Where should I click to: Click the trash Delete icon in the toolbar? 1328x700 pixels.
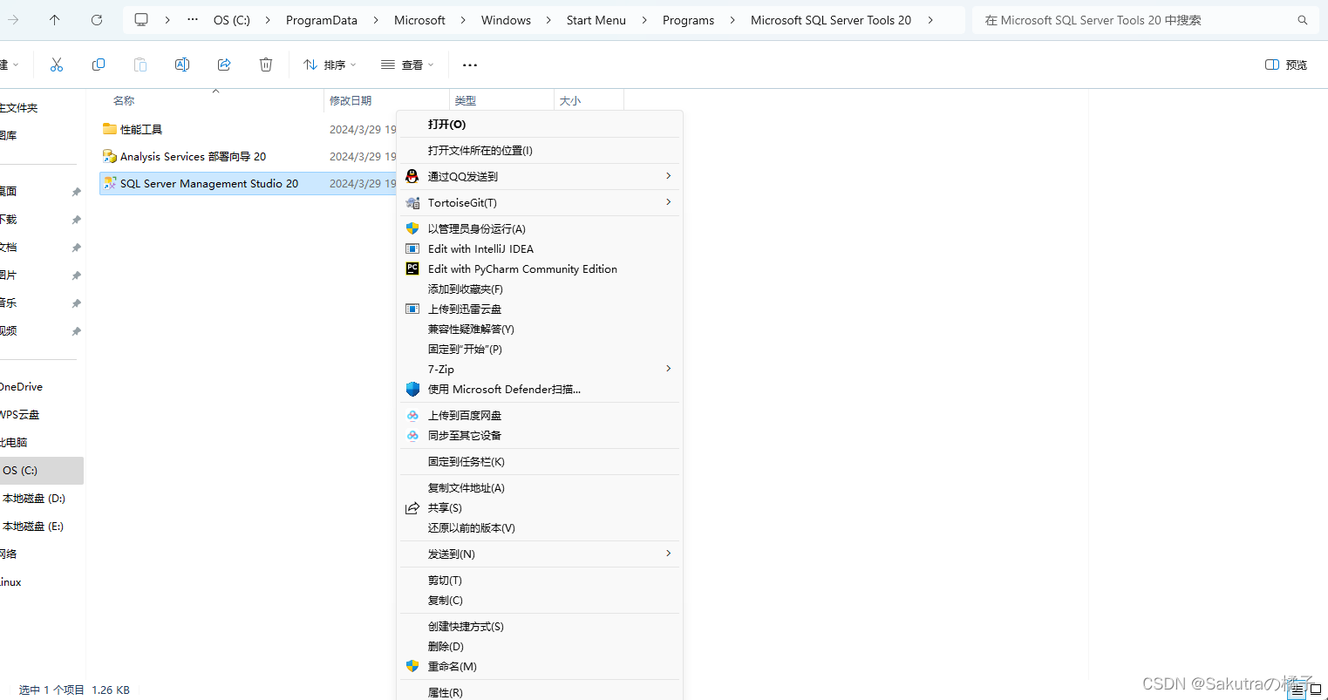click(x=266, y=65)
